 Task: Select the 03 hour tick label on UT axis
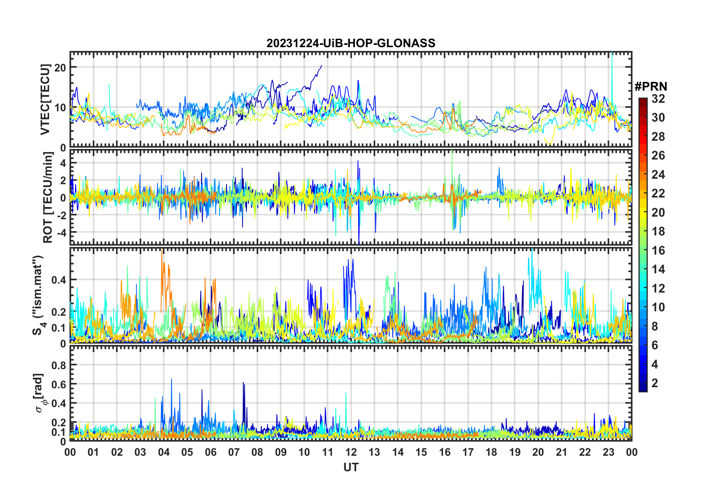click(140, 452)
